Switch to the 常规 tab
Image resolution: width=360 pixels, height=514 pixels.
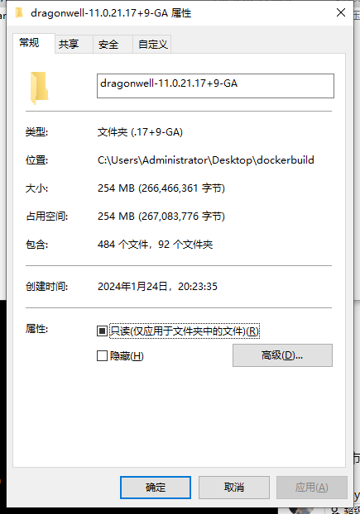[x=29, y=43]
